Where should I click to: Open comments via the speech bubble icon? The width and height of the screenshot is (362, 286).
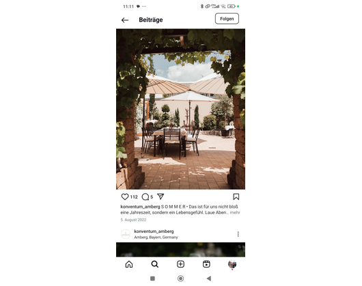click(145, 197)
